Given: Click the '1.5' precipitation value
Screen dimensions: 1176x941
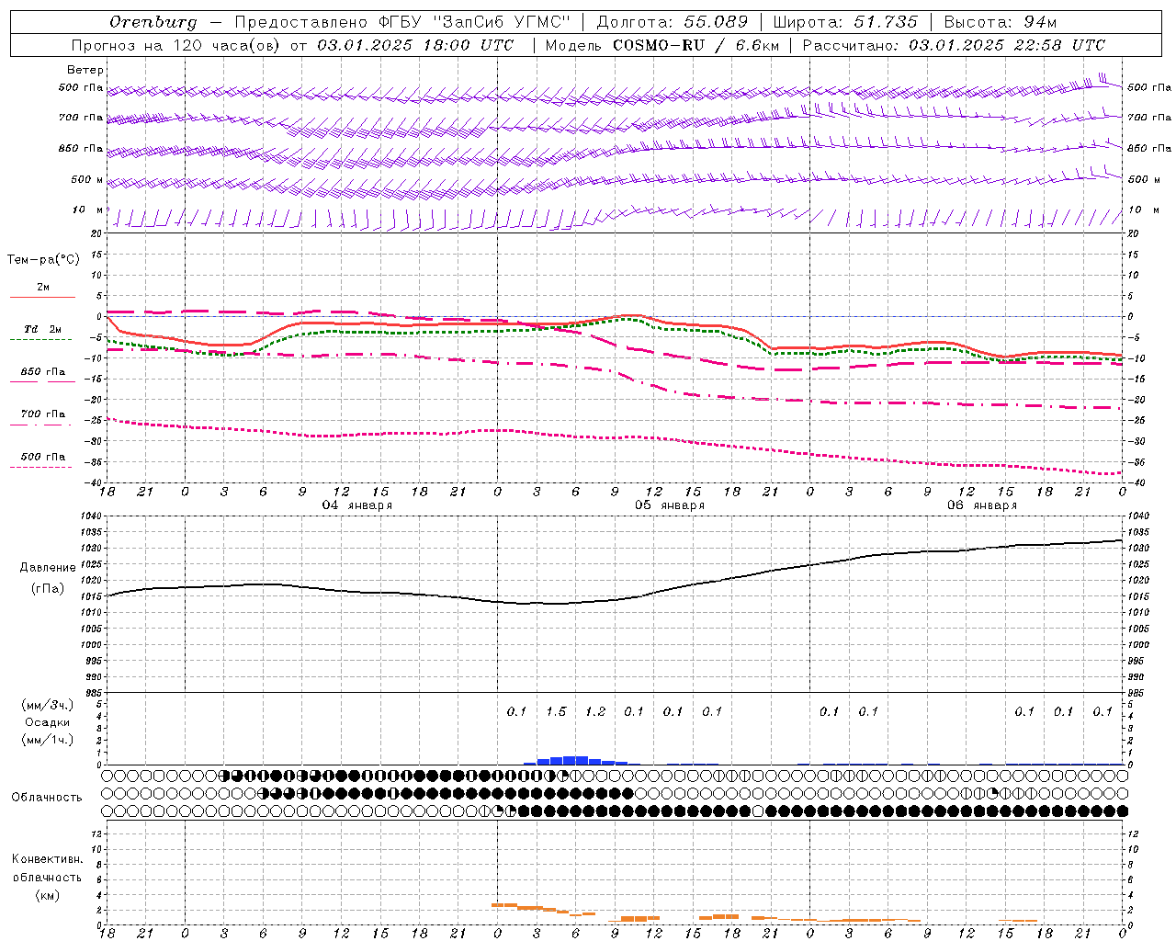Looking at the screenshot, I should [x=556, y=711].
